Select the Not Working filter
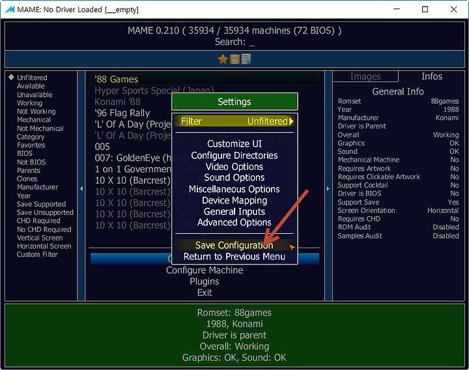The image size is (469, 370). (x=36, y=111)
